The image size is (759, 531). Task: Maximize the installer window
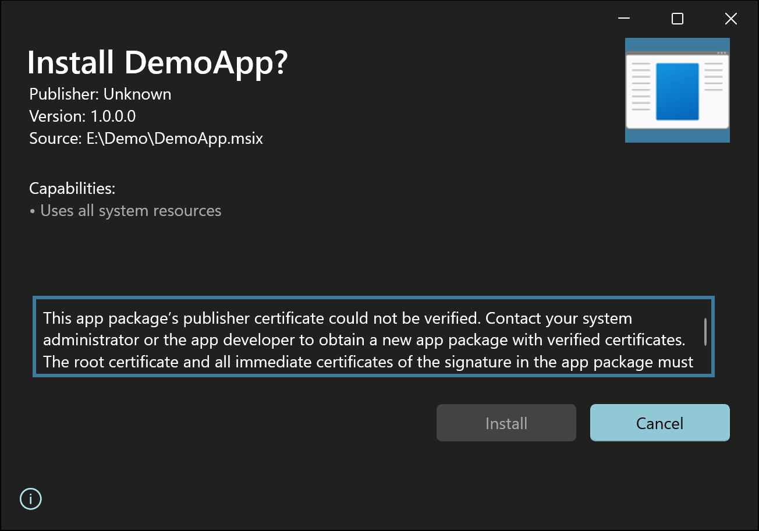point(678,19)
